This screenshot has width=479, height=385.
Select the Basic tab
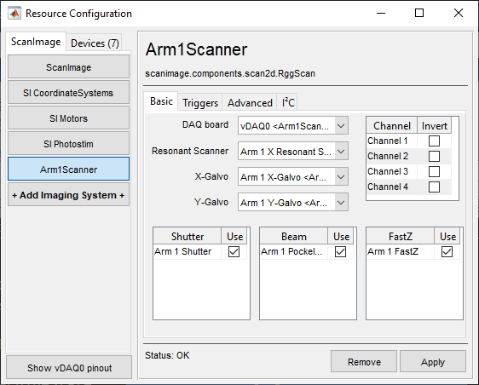[161, 101]
